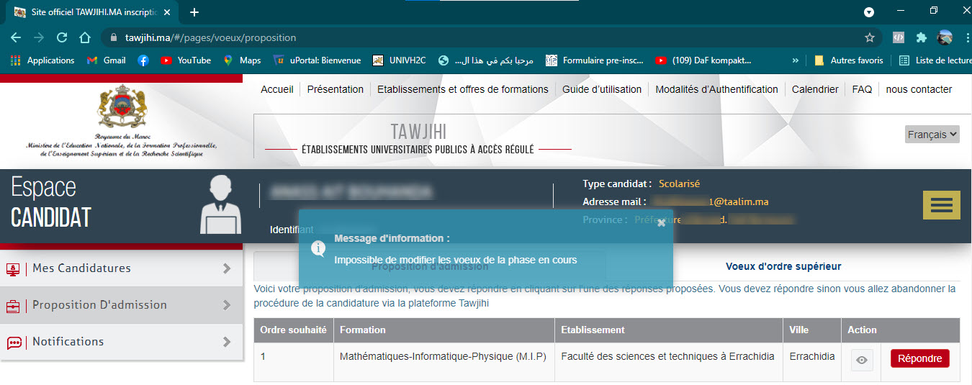Switch to the Voeux d'ordre supérieur tab

pyautogui.click(x=783, y=266)
